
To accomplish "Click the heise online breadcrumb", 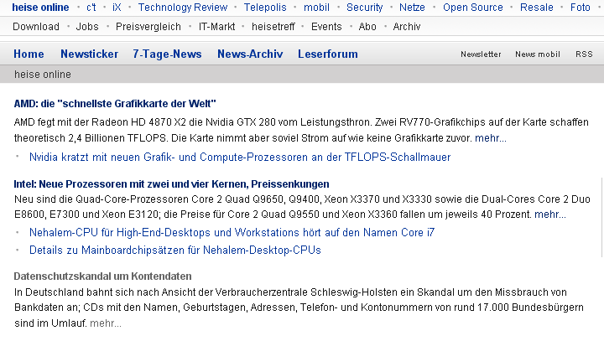I will (43, 75).
